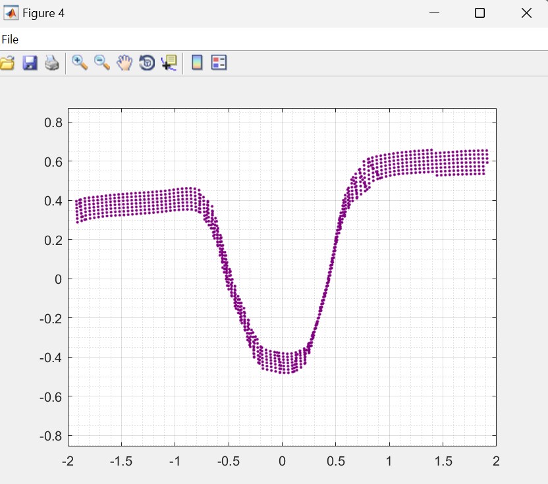Activate the Pan hand tool
Image resolution: width=548 pixels, height=484 pixels.
click(124, 63)
